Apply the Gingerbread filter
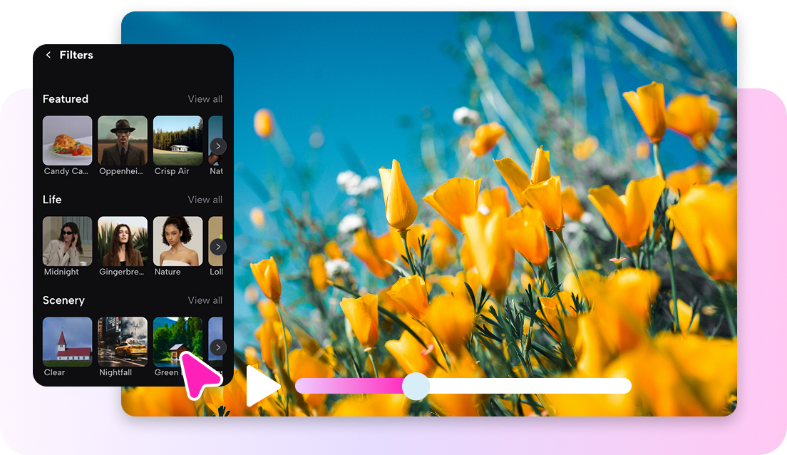Viewport: 787px width, 455px height. tap(122, 241)
